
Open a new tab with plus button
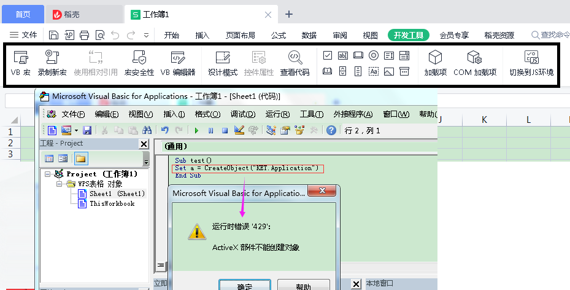289,14
